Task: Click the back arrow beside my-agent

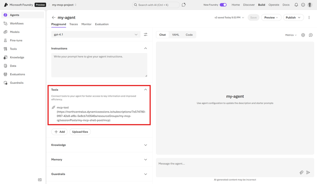Action: click(54, 17)
